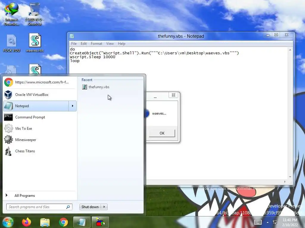Image resolution: width=305 pixels, height=228 pixels.
Task: Click the search magnifier in Start menu
Action: [x=68, y=207]
